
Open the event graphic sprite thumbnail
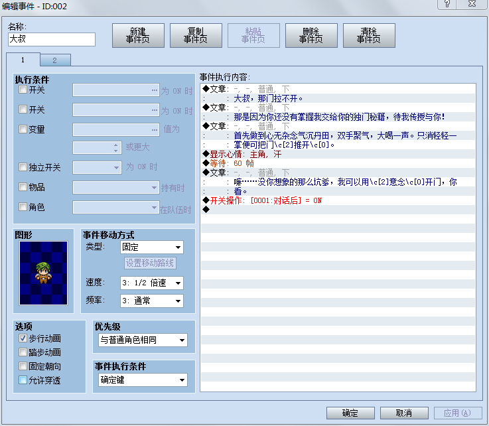tap(43, 273)
